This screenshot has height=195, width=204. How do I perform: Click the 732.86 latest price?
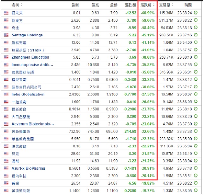point(75,132)
